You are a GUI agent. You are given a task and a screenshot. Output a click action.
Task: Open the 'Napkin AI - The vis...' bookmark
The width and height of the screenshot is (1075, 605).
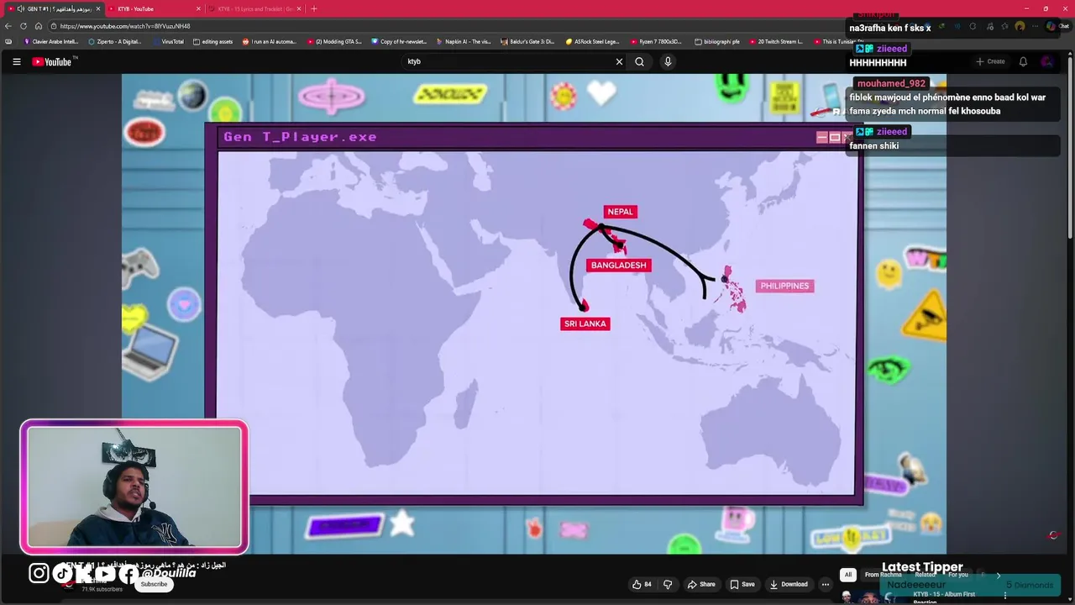(x=464, y=41)
